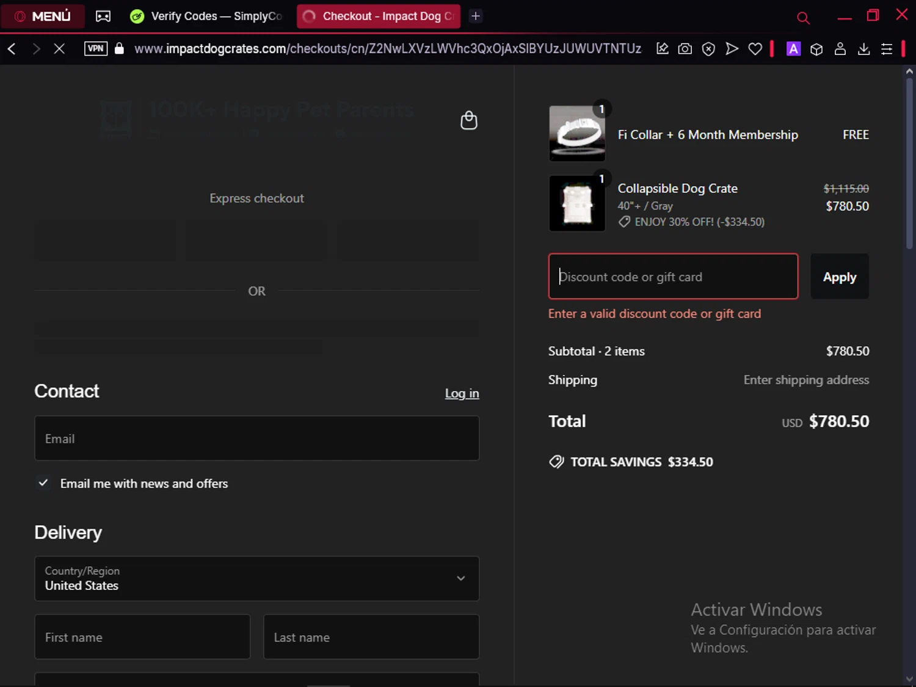Click the tab search magnifier icon
Image resolution: width=916 pixels, height=687 pixels.
tap(803, 18)
